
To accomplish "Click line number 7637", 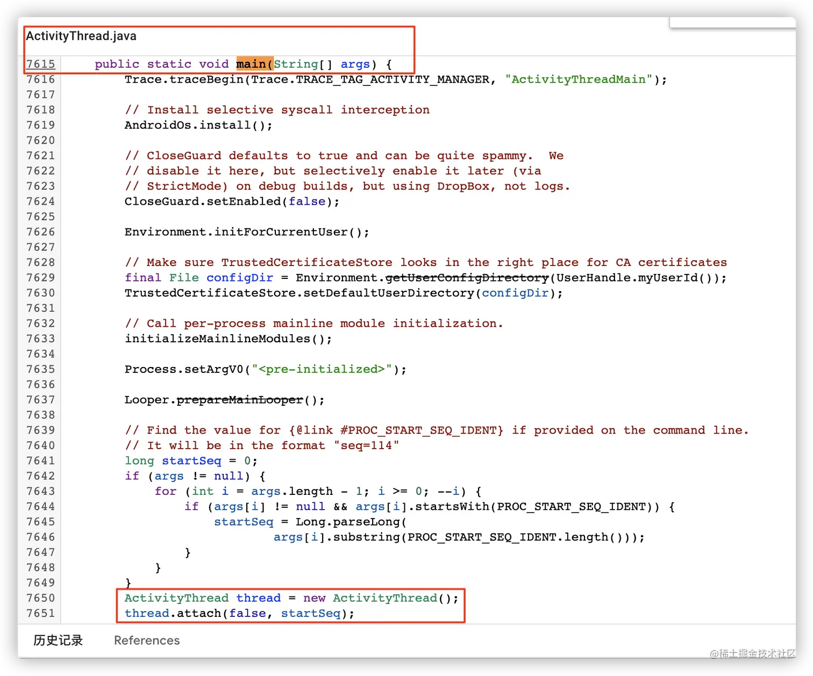I will (41, 400).
